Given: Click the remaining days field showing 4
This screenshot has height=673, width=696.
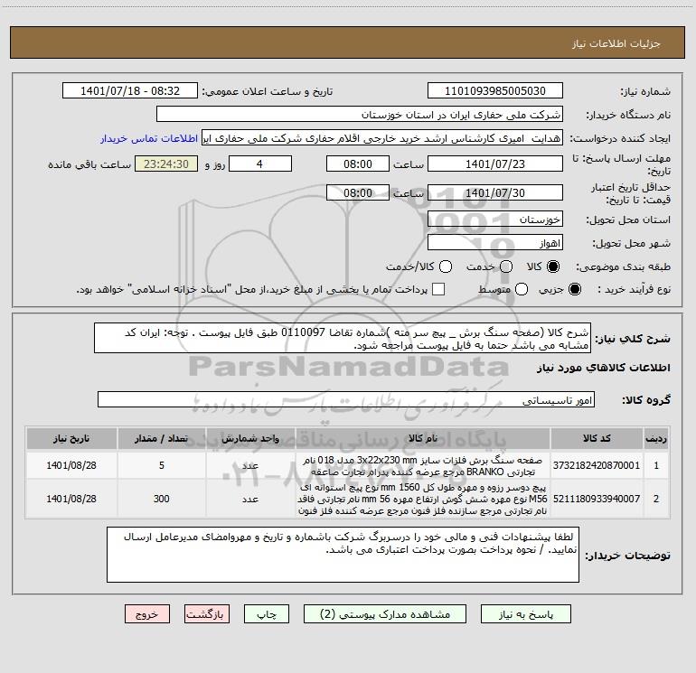Looking at the screenshot, I should (260, 164).
